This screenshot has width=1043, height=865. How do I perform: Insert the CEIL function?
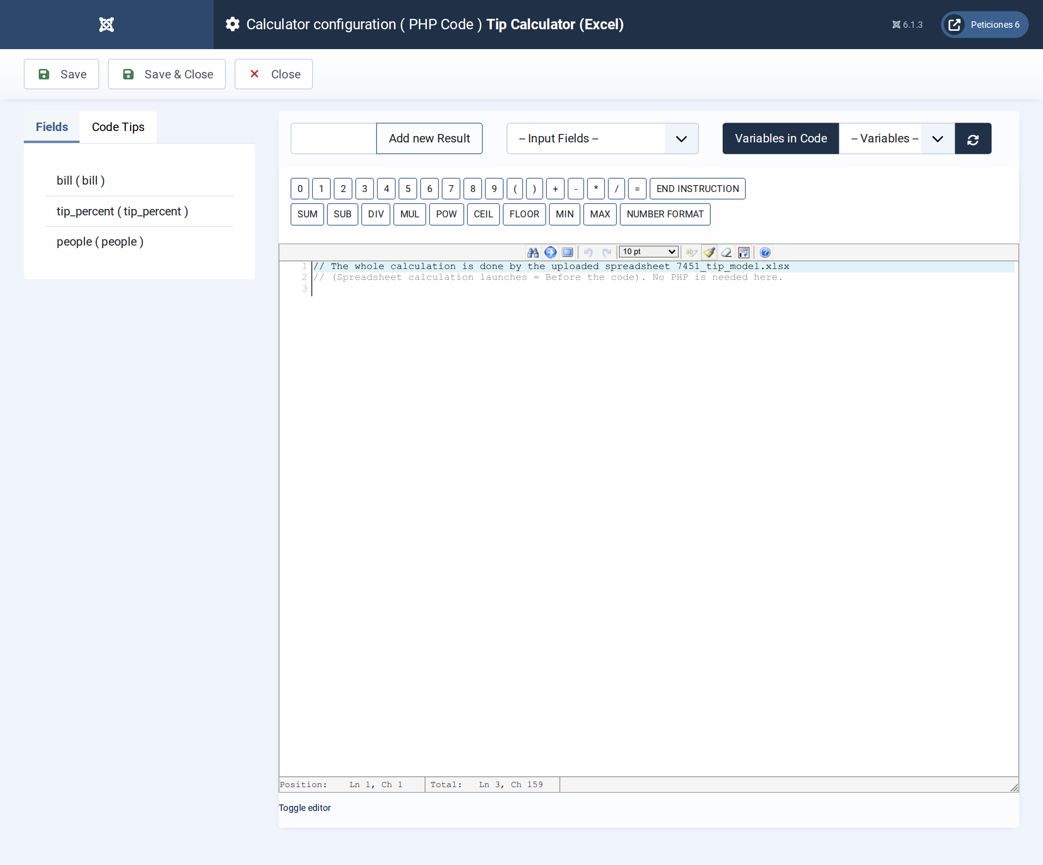483,214
